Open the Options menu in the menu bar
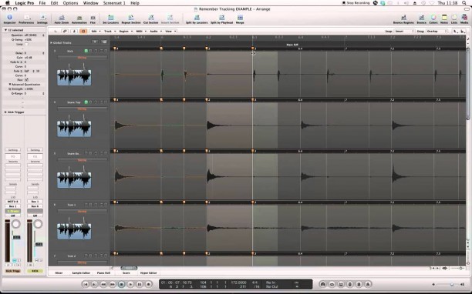The height and width of the screenshot is (294, 472). tap(70, 3)
